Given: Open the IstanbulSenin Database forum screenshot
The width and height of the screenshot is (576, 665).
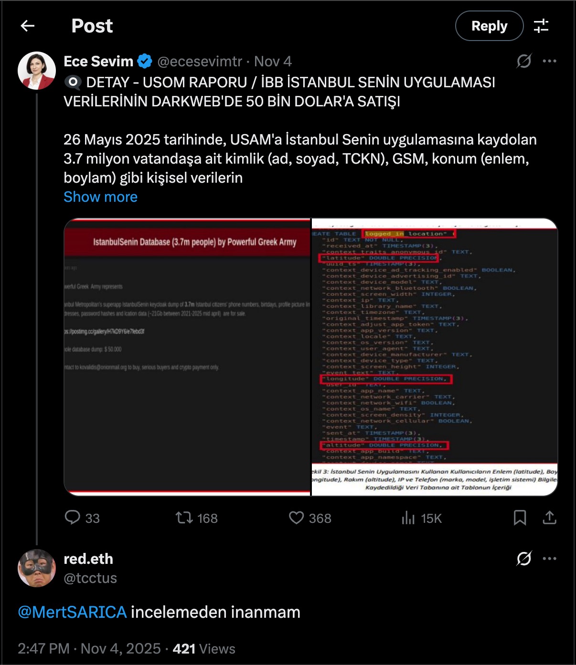Looking at the screenshot, I should pyautogui.click(x=187, y=357).
